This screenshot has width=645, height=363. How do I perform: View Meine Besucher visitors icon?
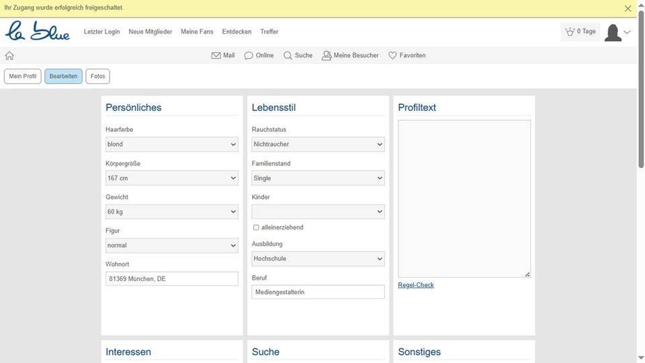point(327,56)
